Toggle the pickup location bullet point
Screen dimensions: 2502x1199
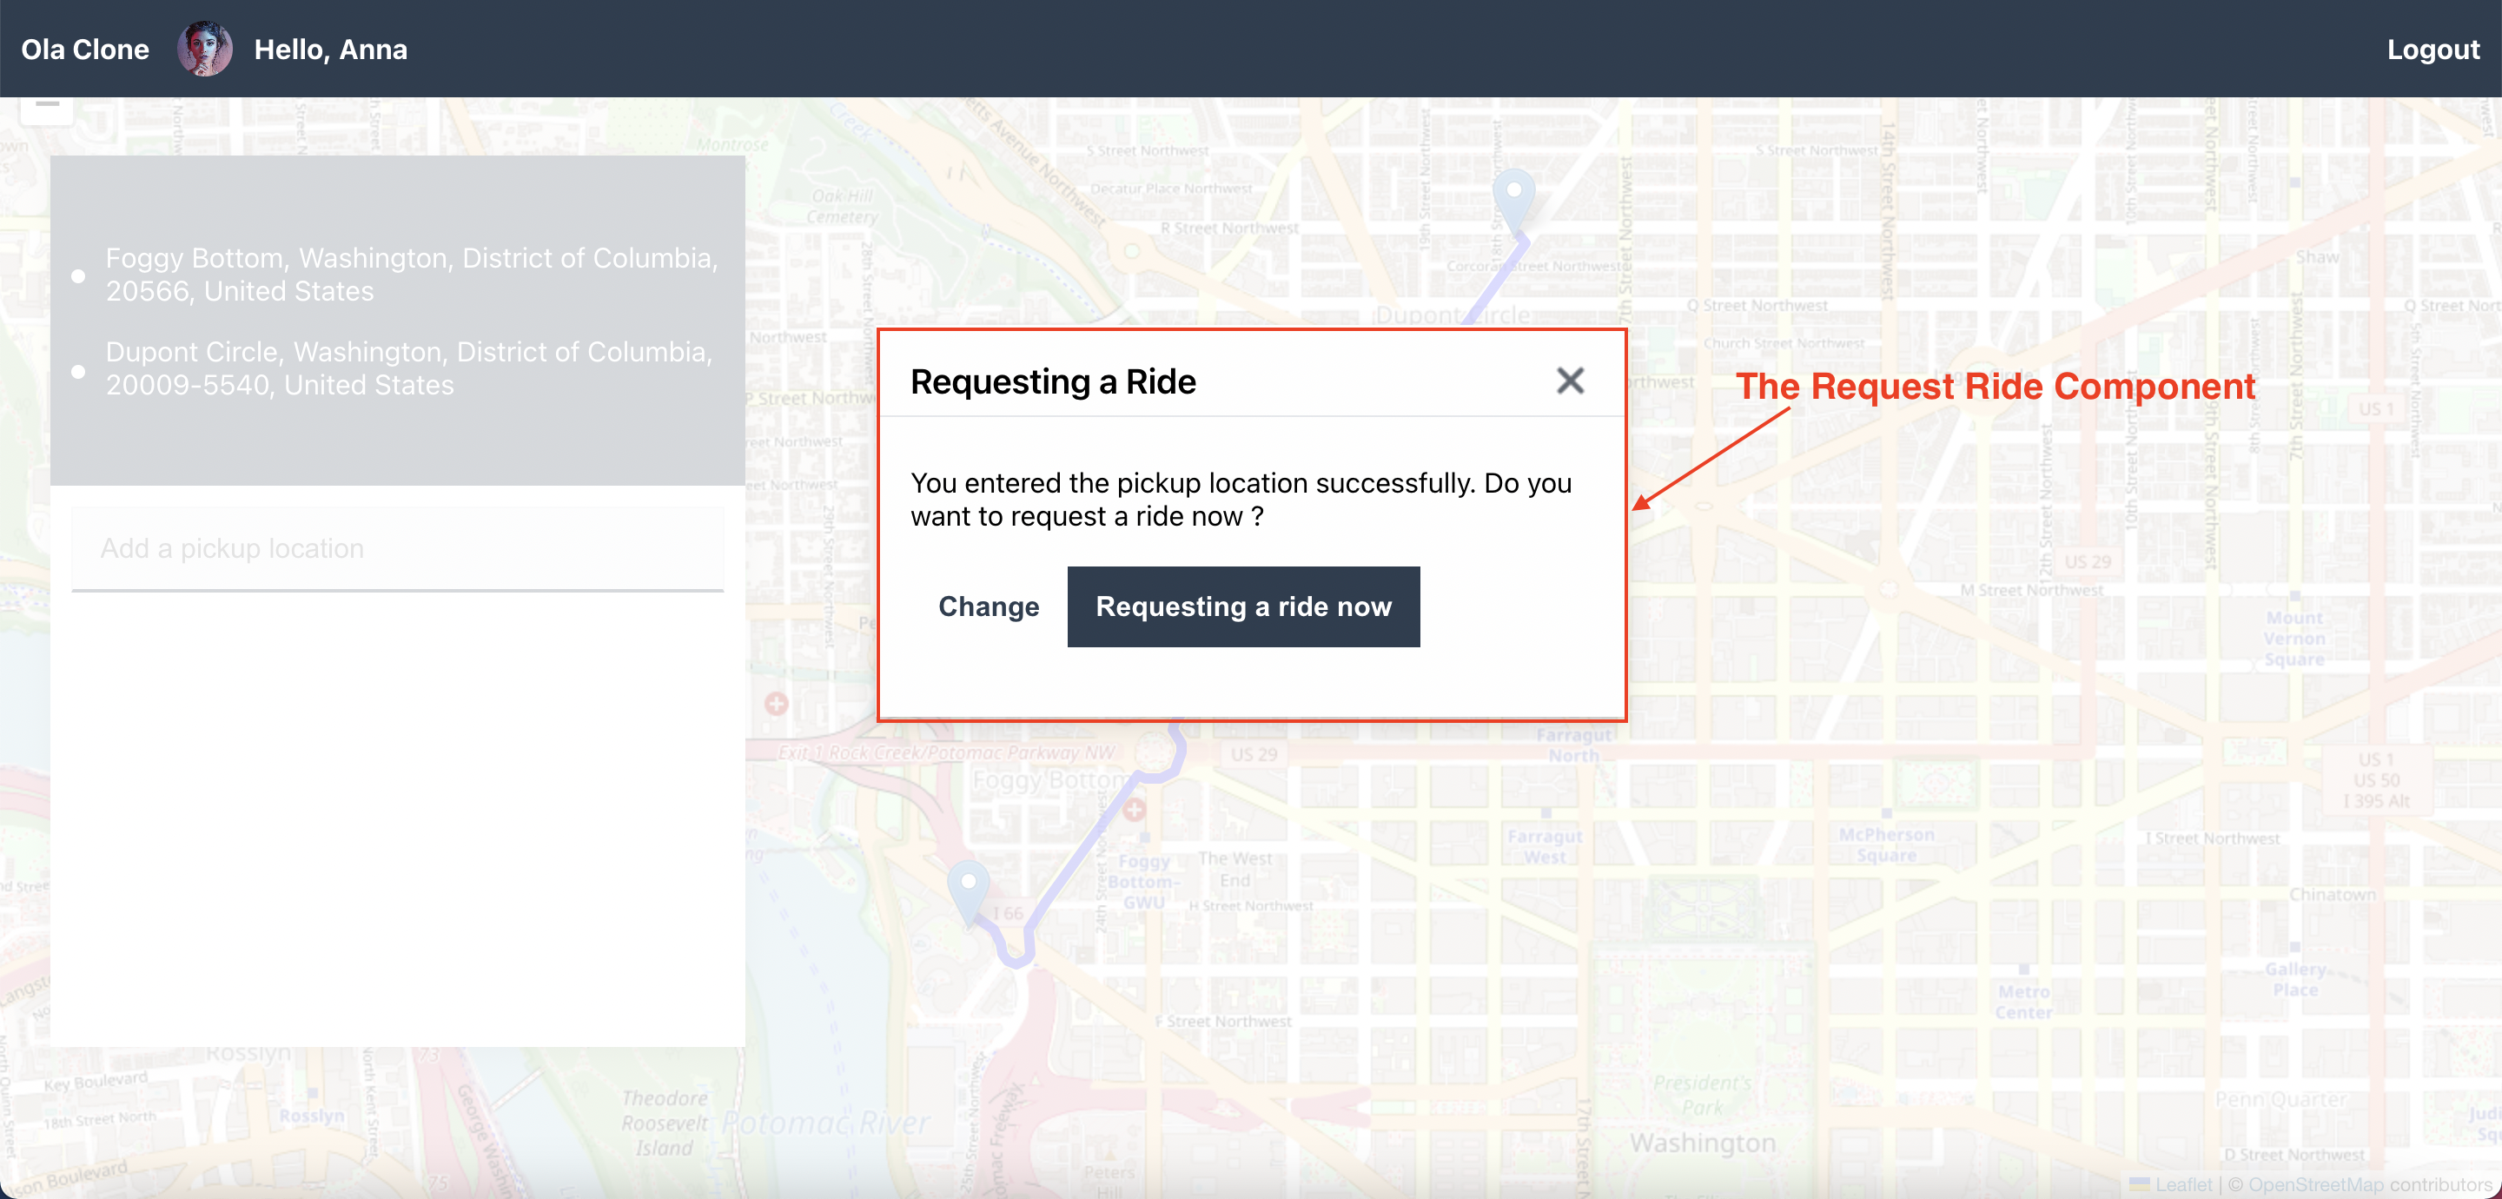pyautogui.click(x=80, y=273)
